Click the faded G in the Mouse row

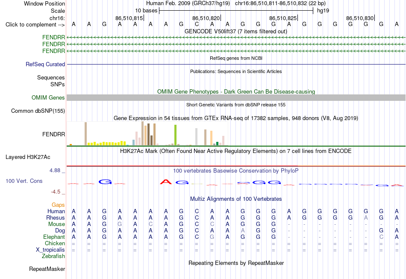point(120,224)
